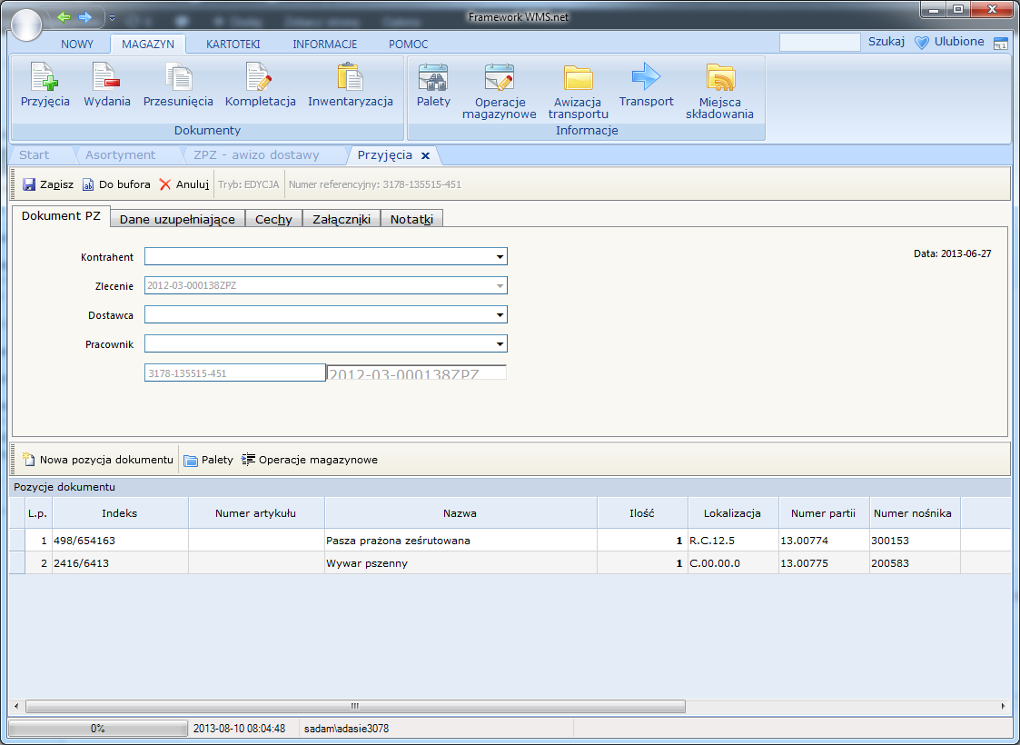Viewport: 1020px width, 745px height.
Task: Click Anuluj cancel button
Action: [x=184, y=184]
